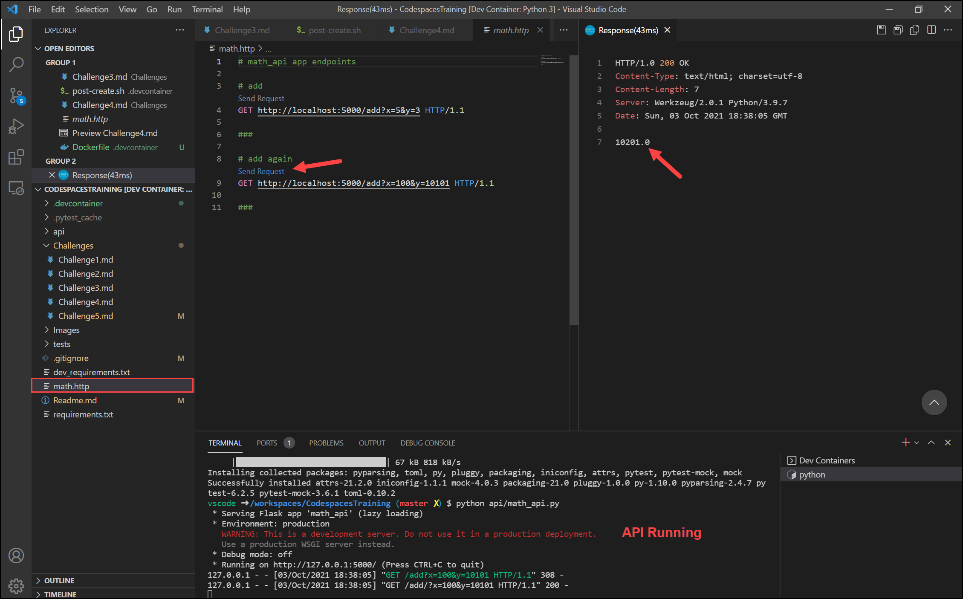The image size is (963, 599).
Task: Open the terminal launch profile dropdown arrow
Action: [917, 443]
